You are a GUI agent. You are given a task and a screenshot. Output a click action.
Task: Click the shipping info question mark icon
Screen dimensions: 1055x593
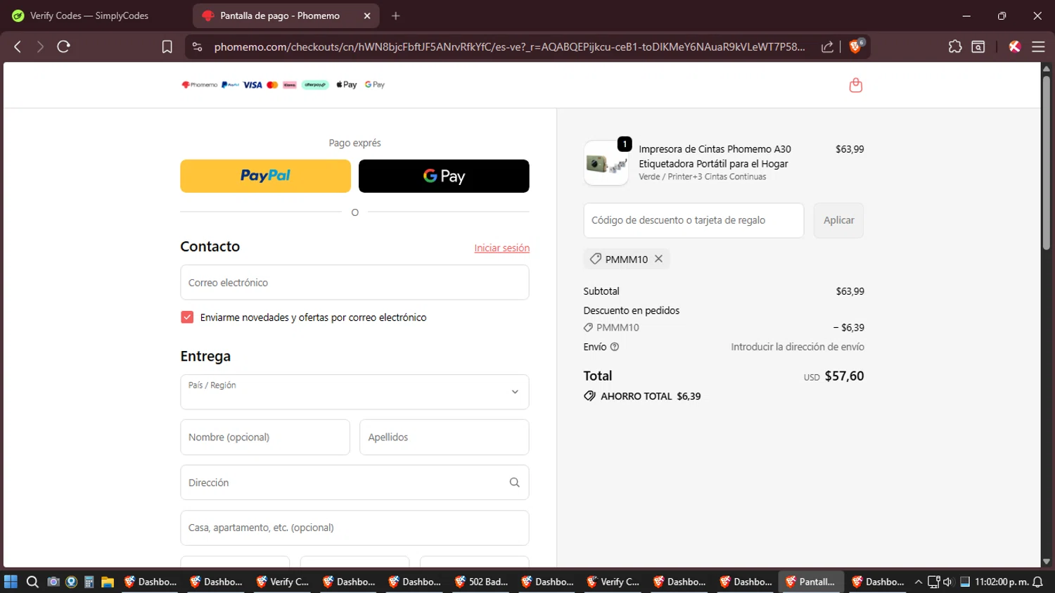point(615,347)
